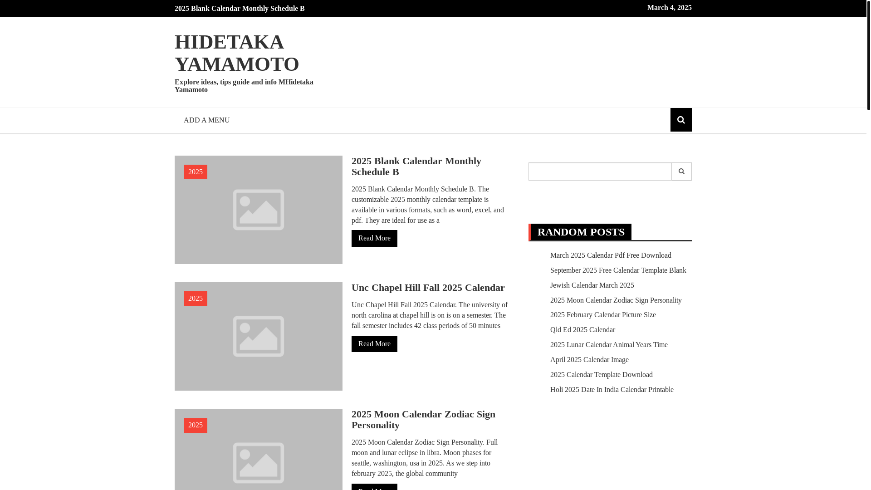This screenshot has width=871, height=490.
Task: Open March 2025 Calendar Pdf Free Download link
Action: 611,255
